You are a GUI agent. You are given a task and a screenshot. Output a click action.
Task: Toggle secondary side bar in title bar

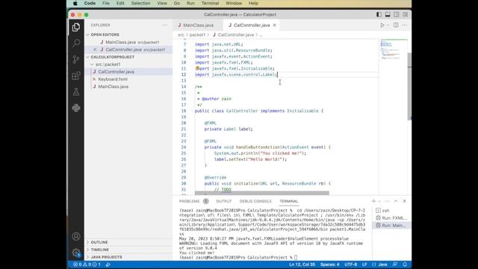click(x=397, y=14)
